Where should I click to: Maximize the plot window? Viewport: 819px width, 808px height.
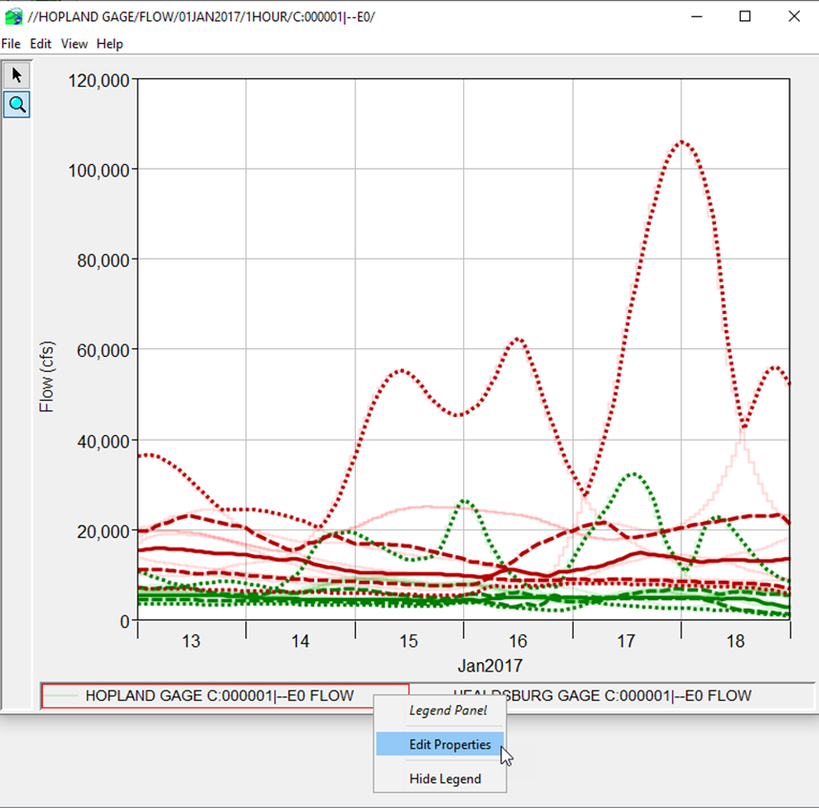pos(745,16)
